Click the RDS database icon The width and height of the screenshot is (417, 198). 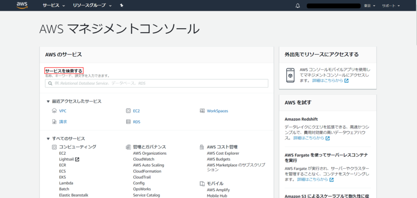coord(128,122)
